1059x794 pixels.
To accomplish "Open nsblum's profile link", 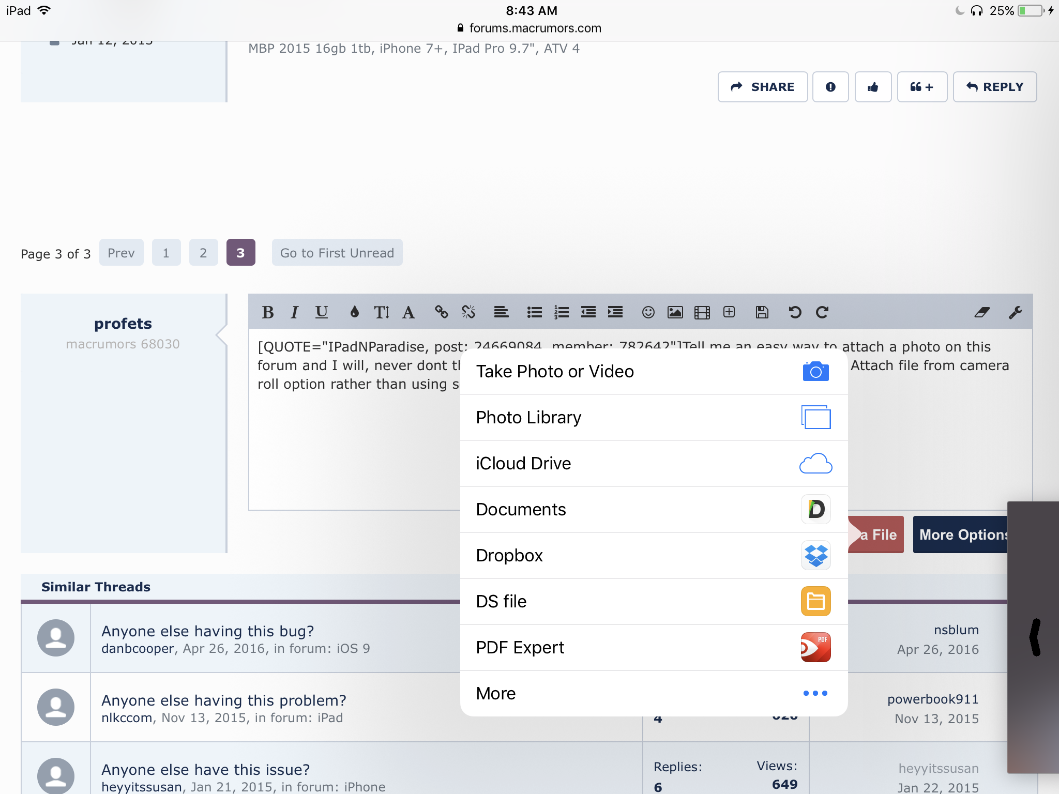I will (956, 630).
